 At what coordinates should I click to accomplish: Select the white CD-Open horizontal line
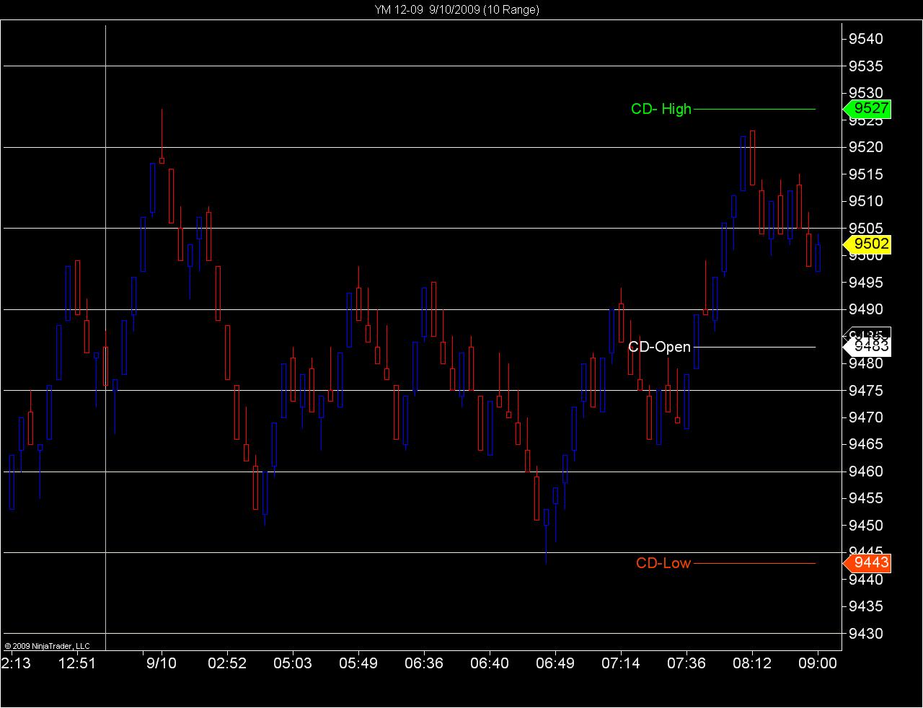click(x=754, y=347)
